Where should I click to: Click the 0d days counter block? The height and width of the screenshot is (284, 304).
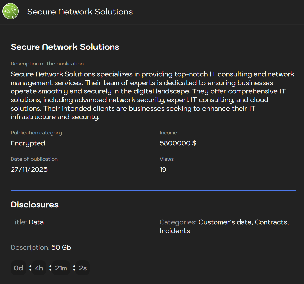(18, 268)
